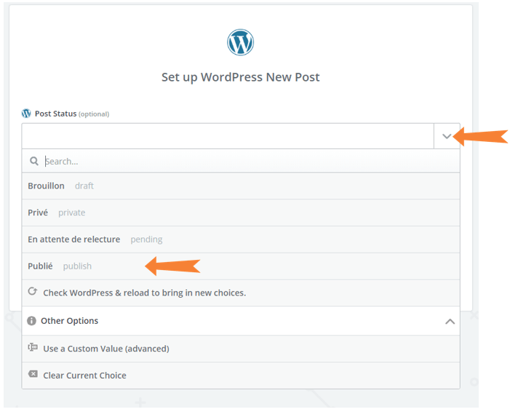Collapse the Other Options section
Screen dimensions: 510x412
450,322
